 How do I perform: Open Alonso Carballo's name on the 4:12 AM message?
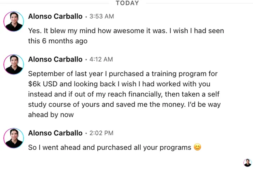click(x=55, y=59)
